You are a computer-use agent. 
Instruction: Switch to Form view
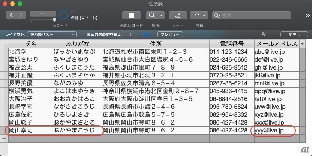click(x=128, y=34)
